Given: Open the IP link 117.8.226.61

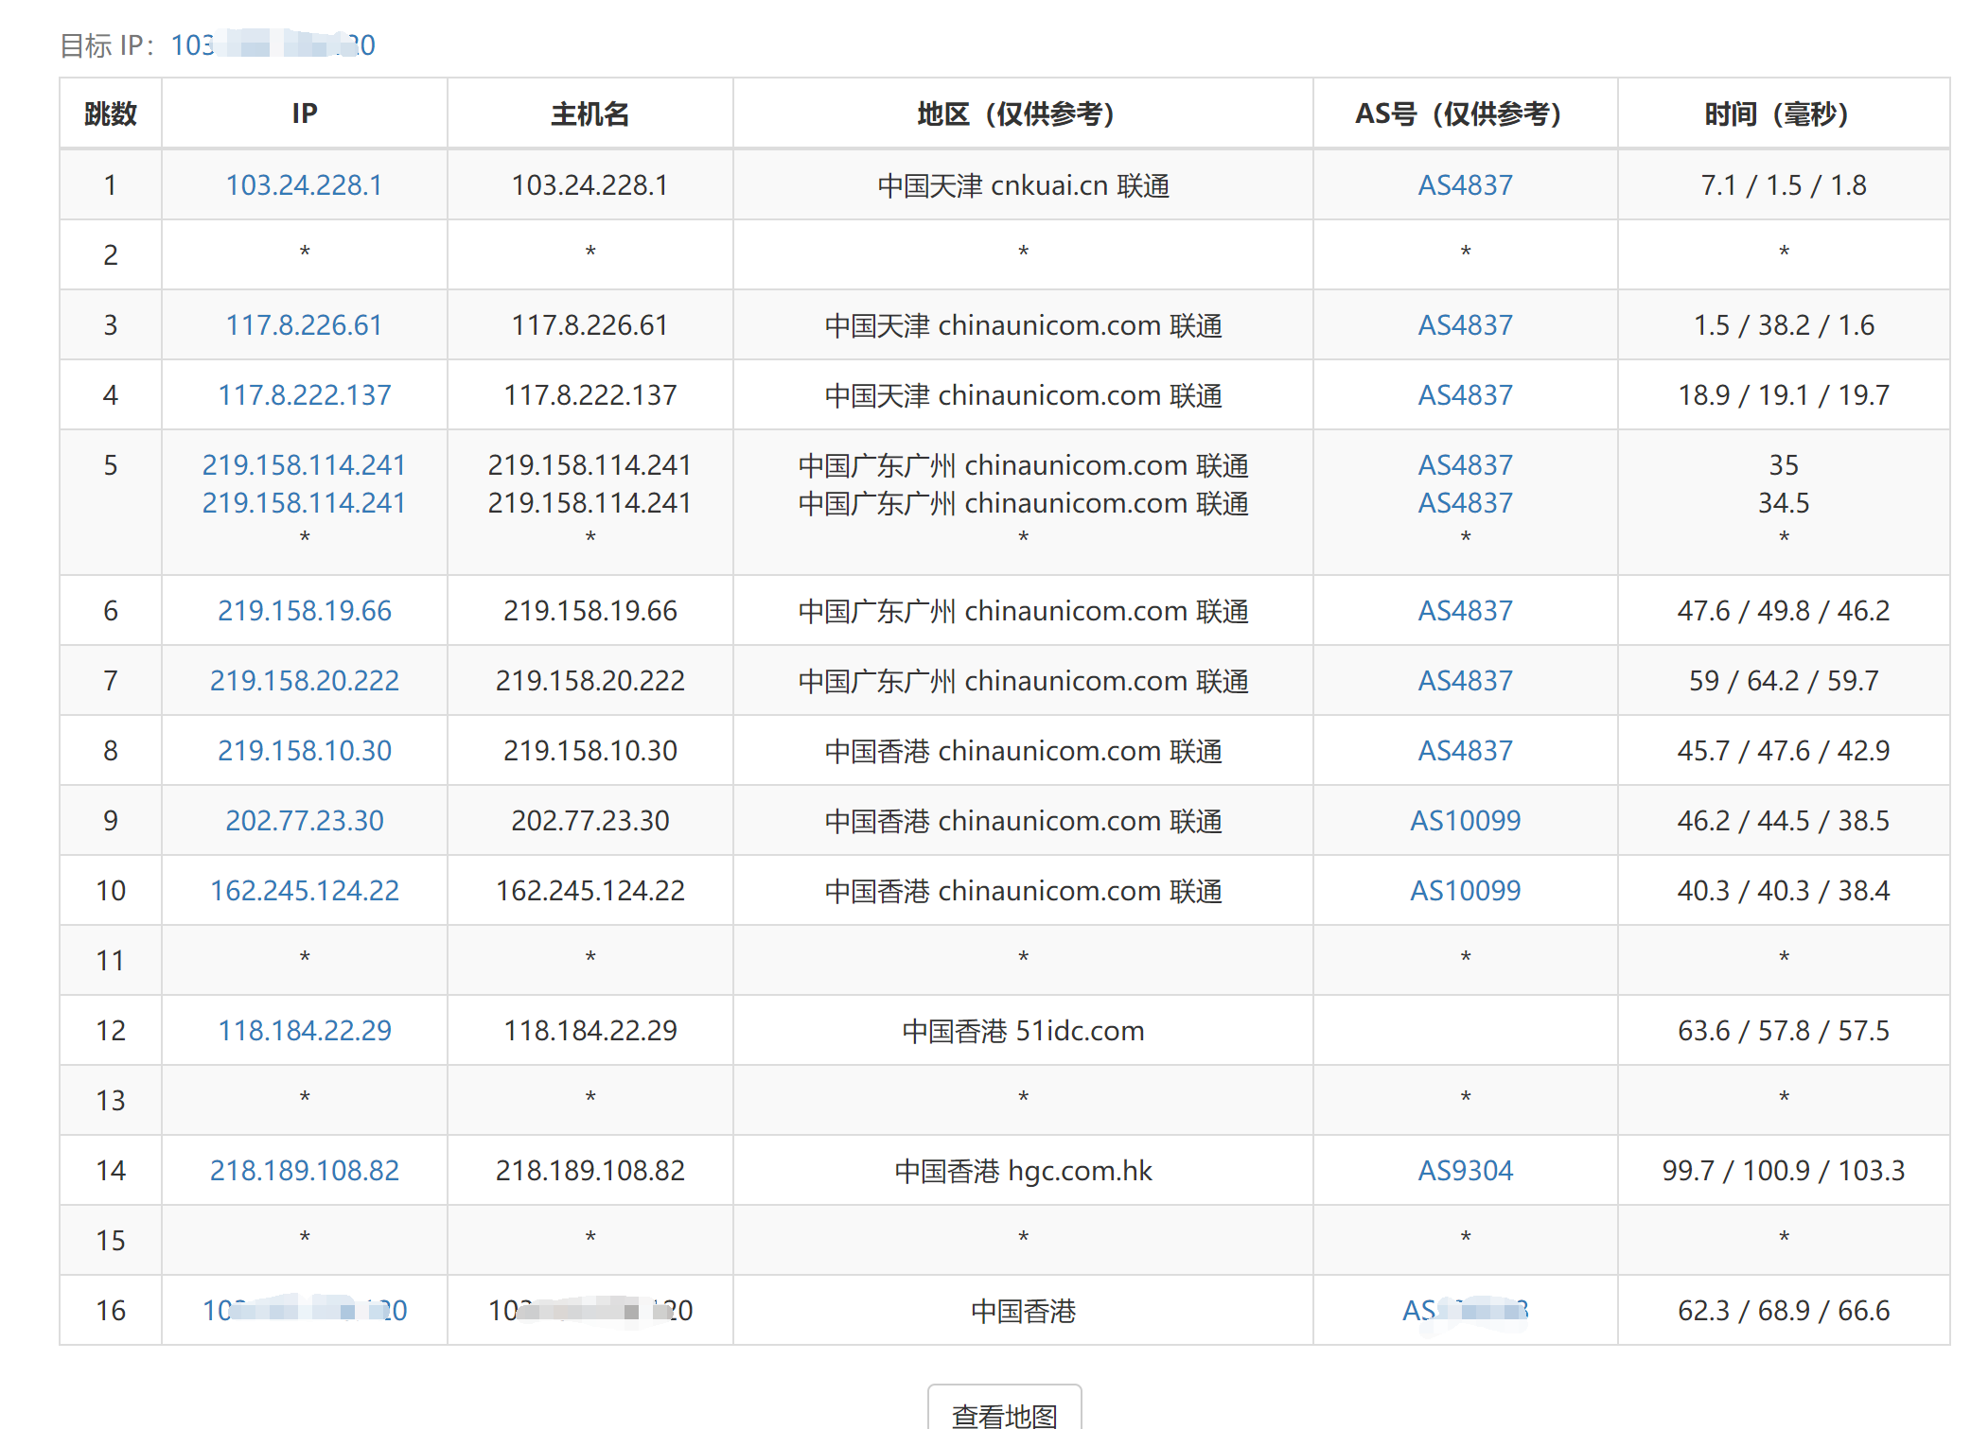Looking at the screenshot, I should click(x=304, y=324).
